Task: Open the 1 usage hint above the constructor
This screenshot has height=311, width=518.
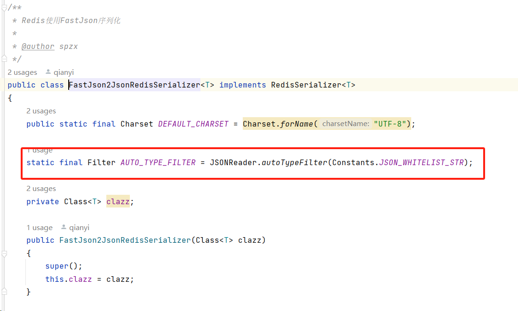Action: 40,228
